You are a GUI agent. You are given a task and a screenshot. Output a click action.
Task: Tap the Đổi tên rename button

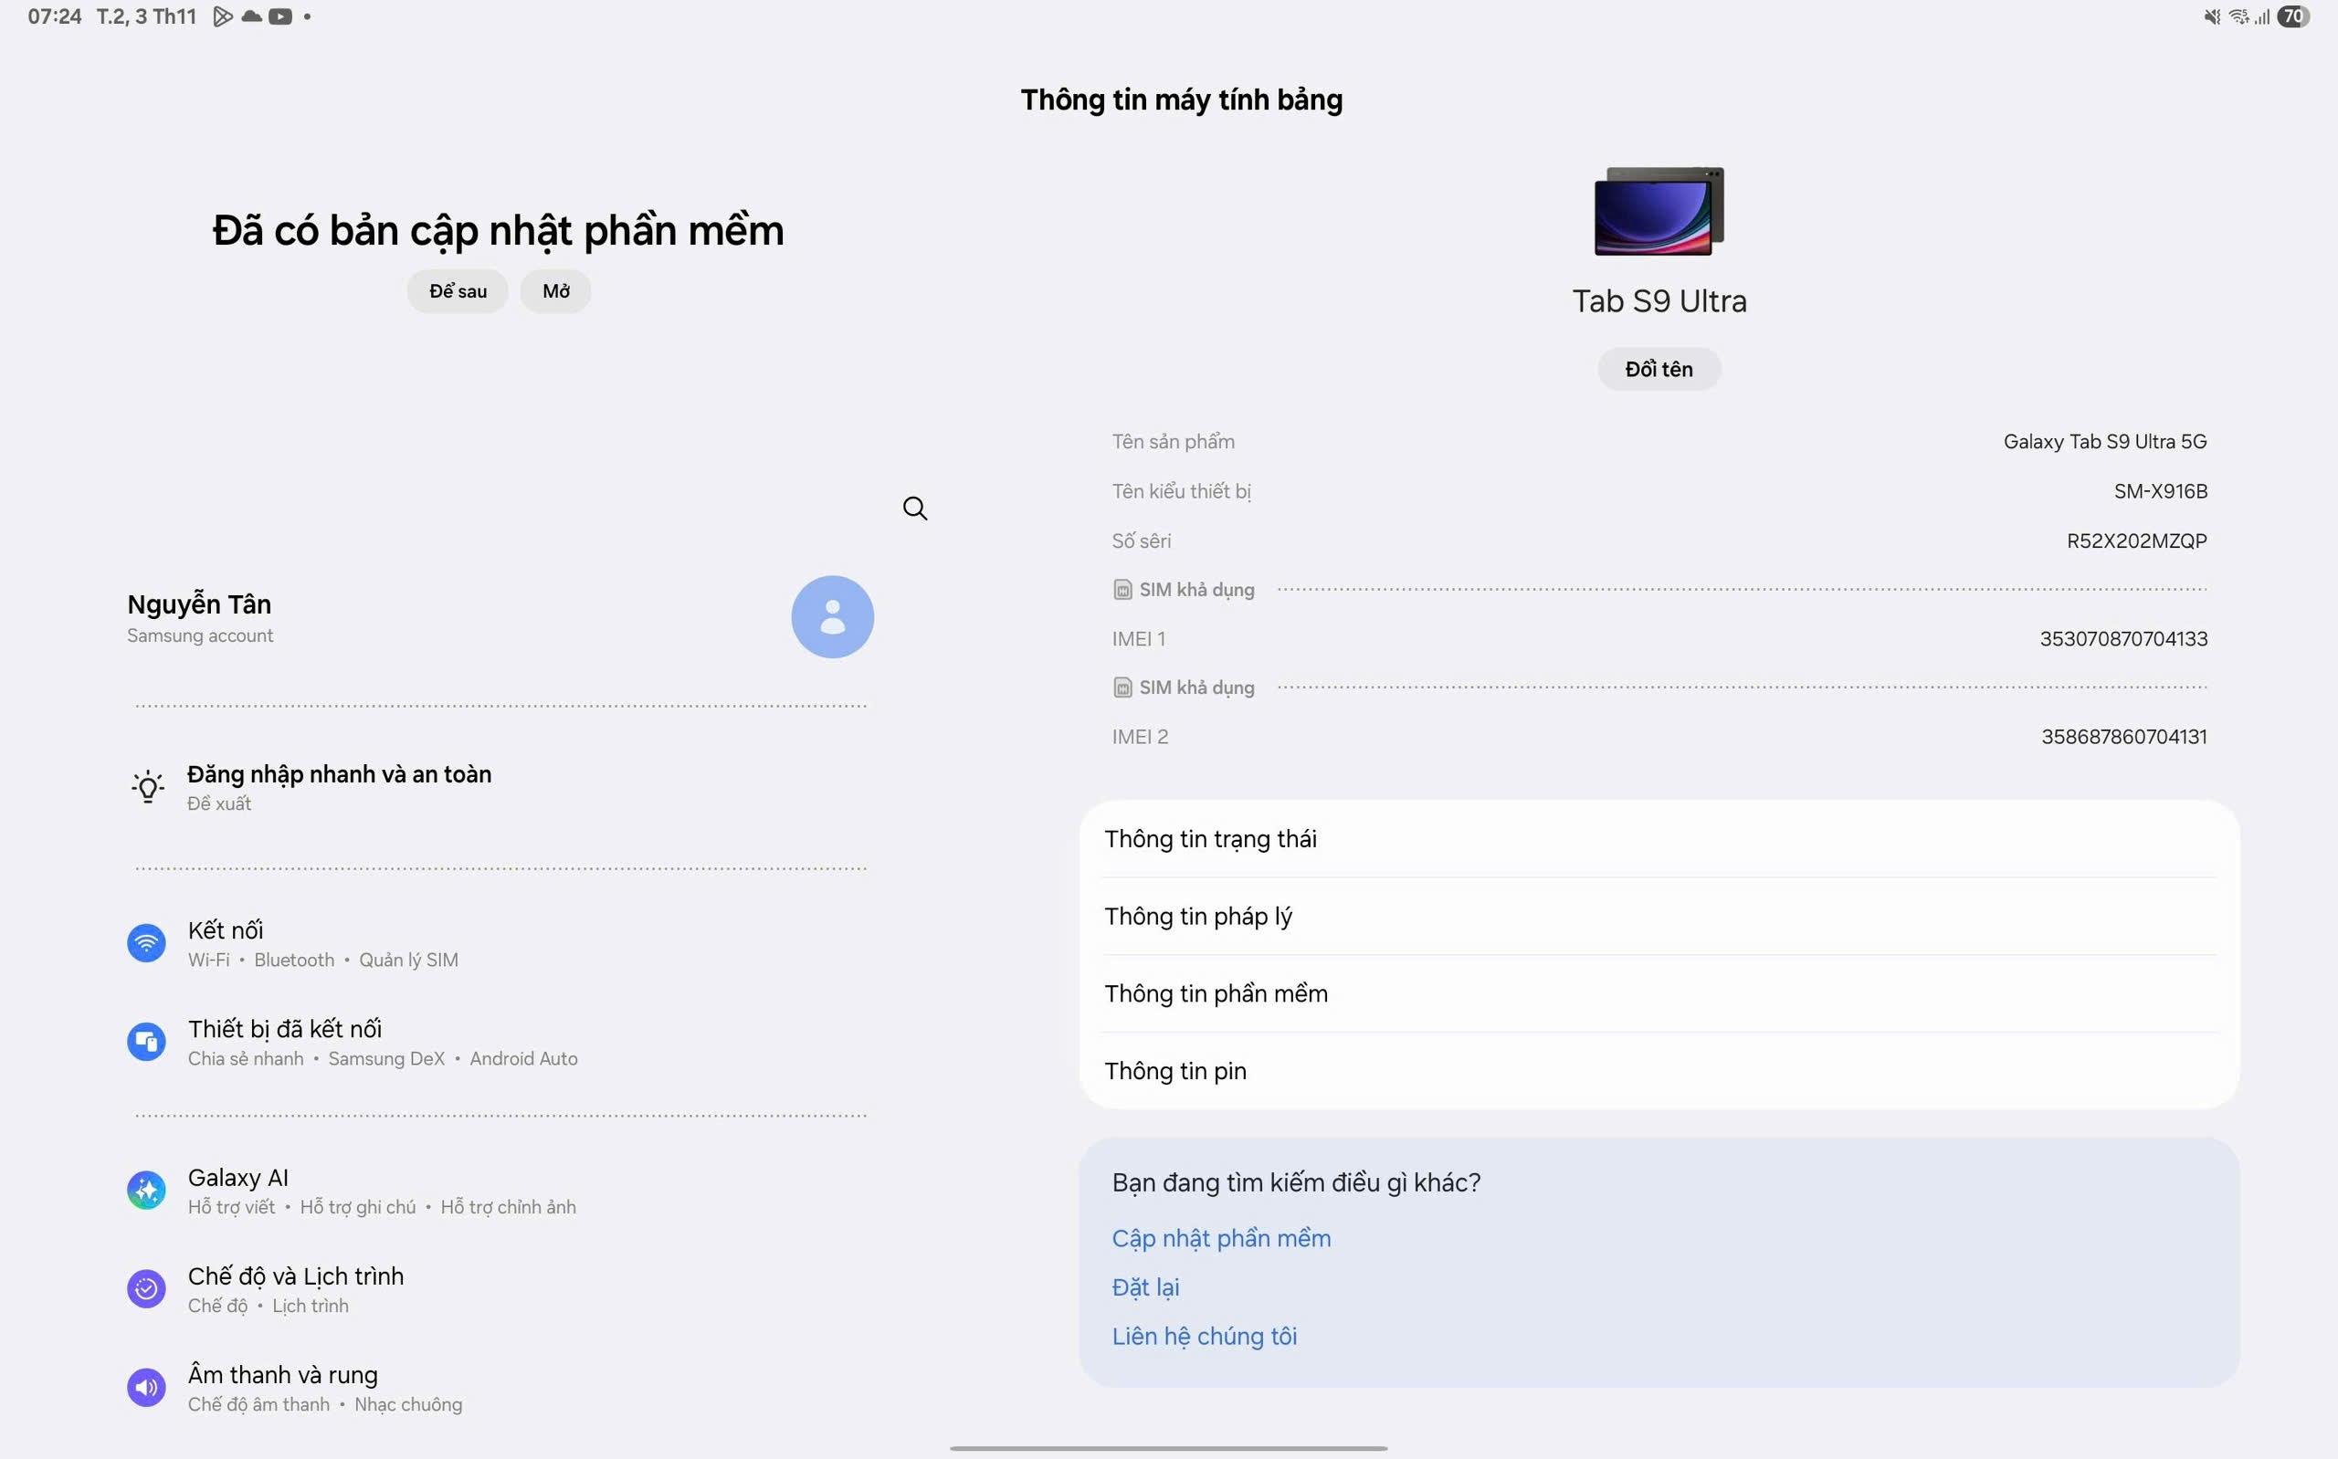pos(1658,370)
